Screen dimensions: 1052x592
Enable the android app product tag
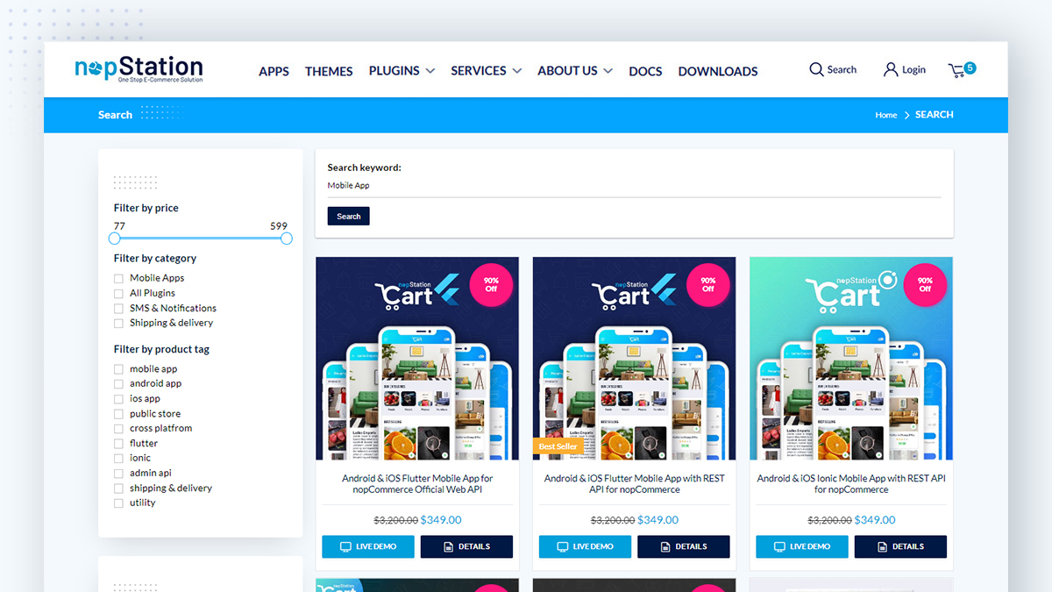pos(118,384)
